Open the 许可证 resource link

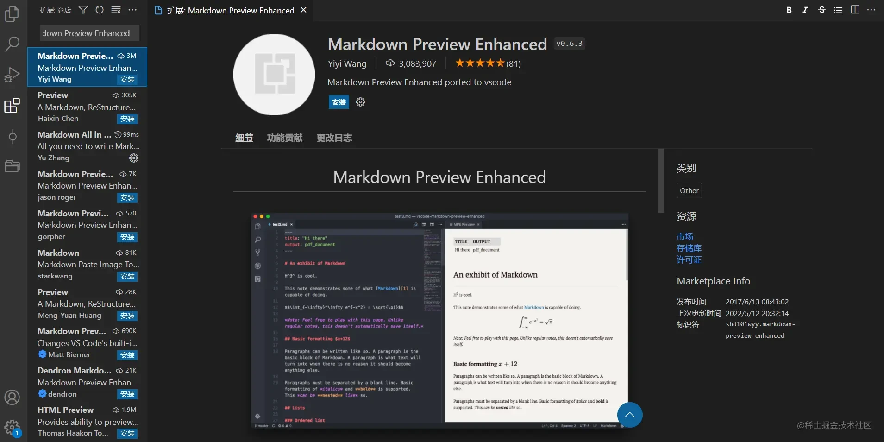pos(689,259)
